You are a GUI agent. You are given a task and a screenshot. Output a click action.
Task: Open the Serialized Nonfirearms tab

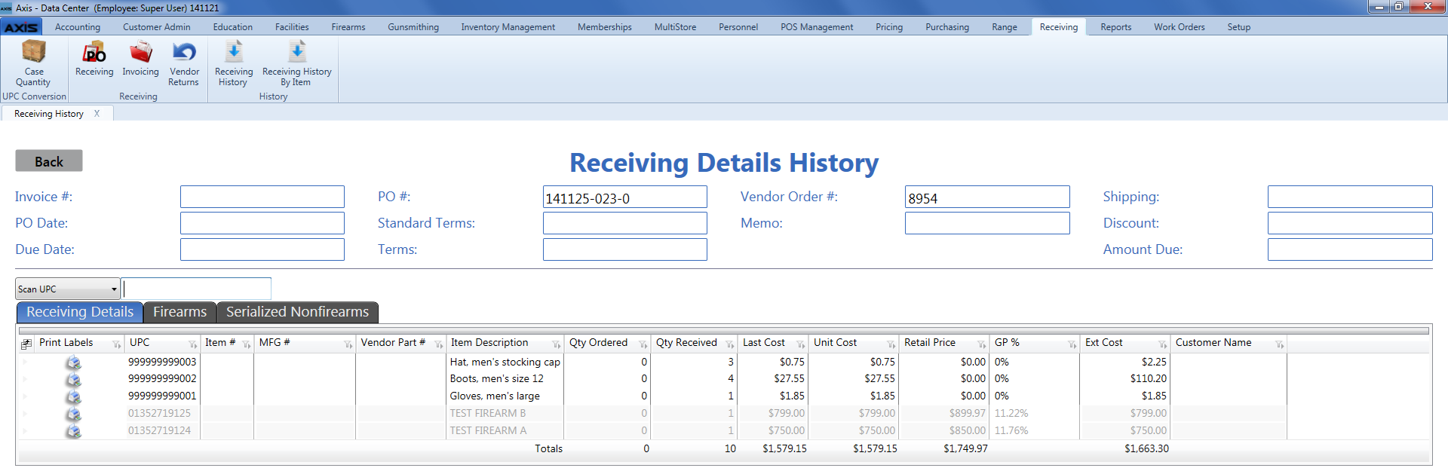(297, 312)
